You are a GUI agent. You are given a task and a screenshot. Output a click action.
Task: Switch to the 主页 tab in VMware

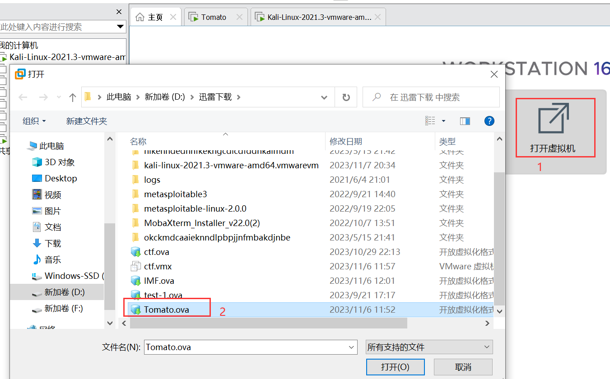tap(155, 17)
